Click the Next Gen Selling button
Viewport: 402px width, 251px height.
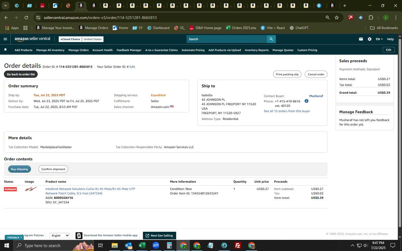159,235
